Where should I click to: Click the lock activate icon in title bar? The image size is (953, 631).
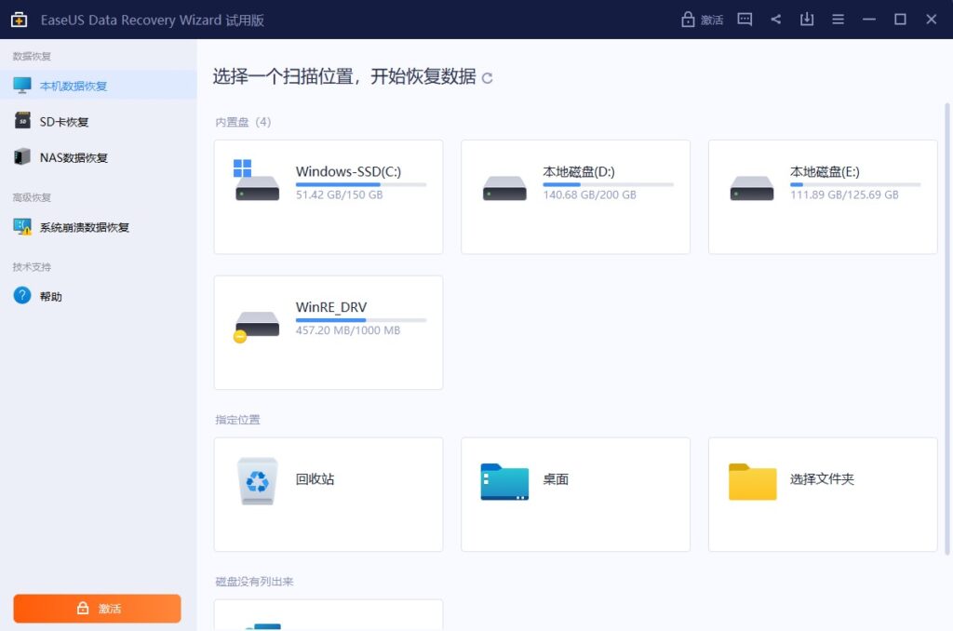tap(688, 20)
